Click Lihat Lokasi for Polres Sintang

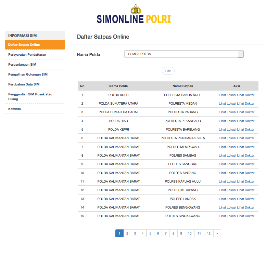(227, 173)
